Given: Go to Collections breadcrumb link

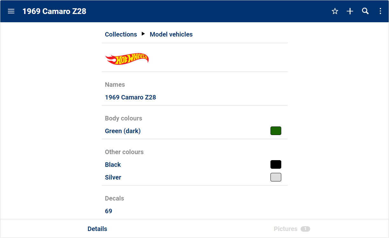Looking at the screenshot, I should point(121,34).
